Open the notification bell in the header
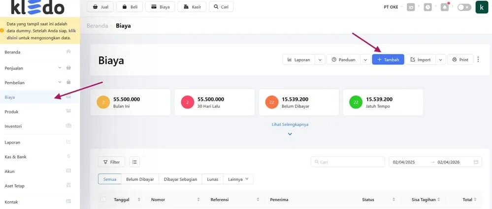This screenshot has width=492, height=209. 445,7
